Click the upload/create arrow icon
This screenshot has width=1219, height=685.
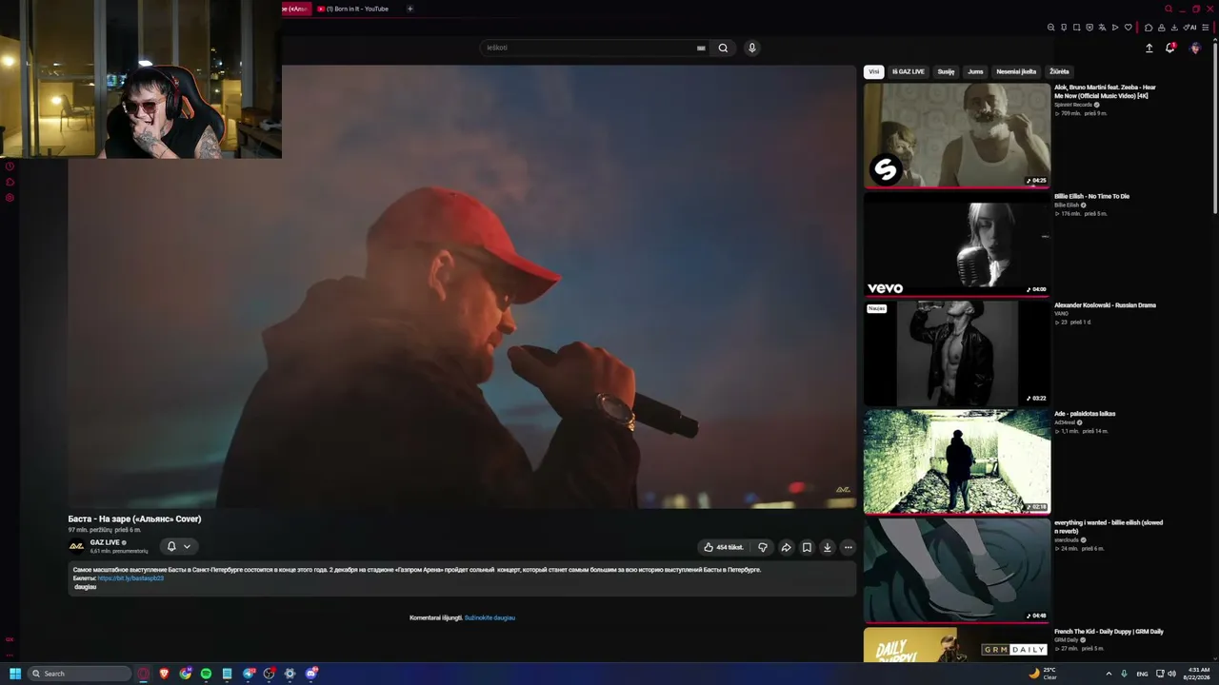(x=1149, y=48)
